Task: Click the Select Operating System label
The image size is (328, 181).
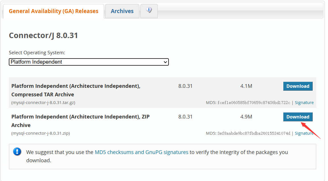Action: 37,53
